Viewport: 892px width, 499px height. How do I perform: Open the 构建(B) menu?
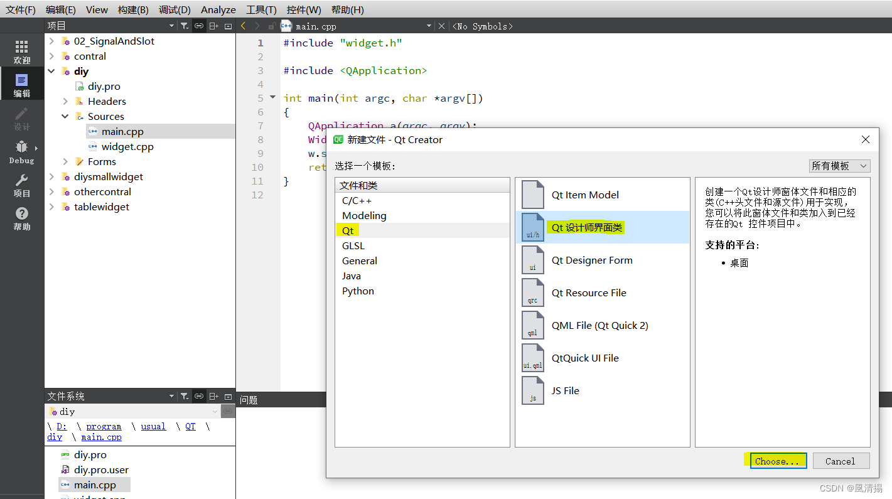133,9
